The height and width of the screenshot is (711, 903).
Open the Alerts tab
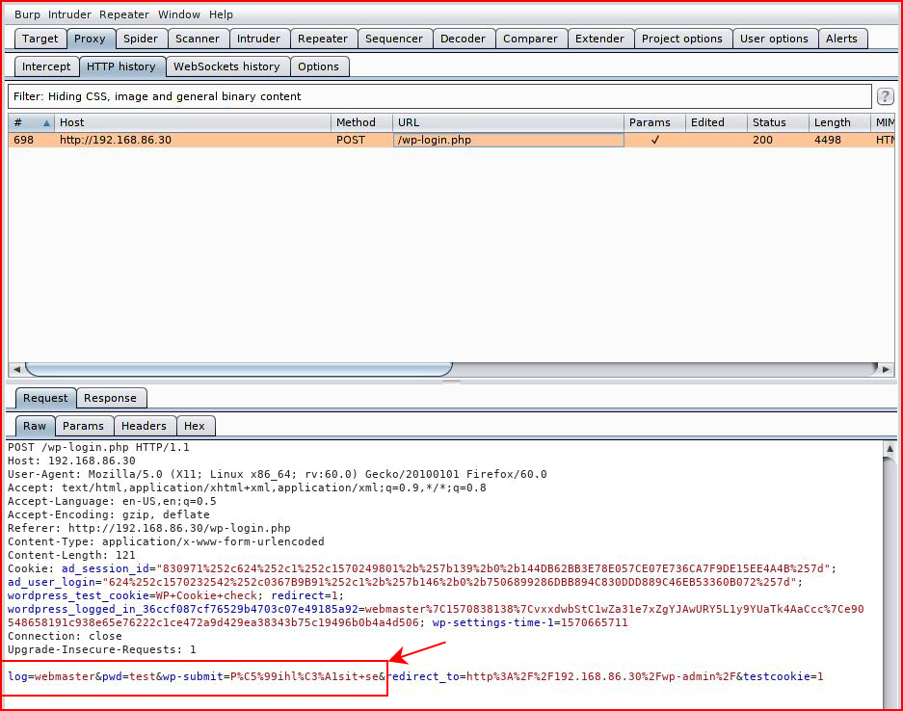pyautogui.click(x=841, y=39)
